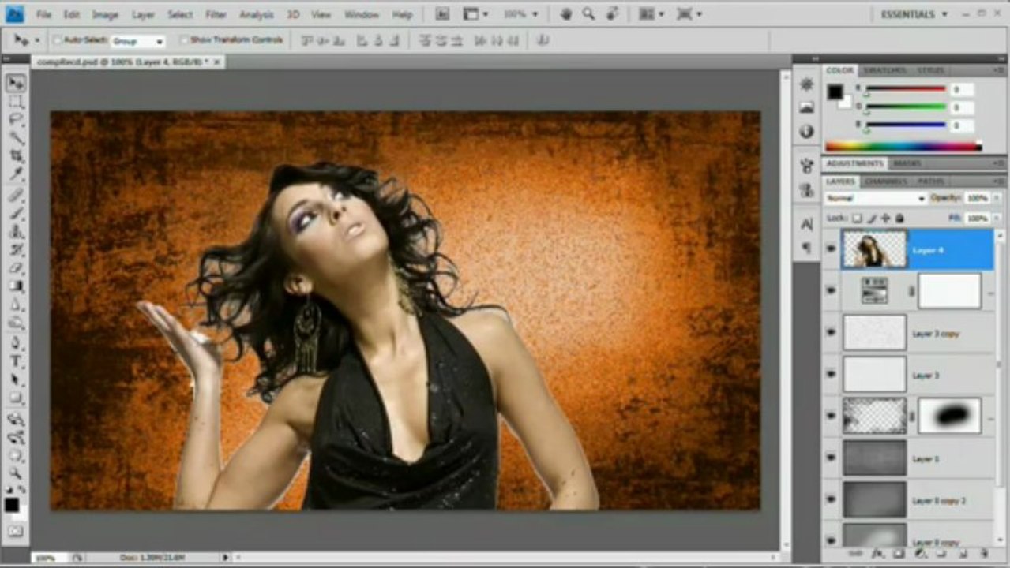Select the Eraser tool

[x=15, y=269]
